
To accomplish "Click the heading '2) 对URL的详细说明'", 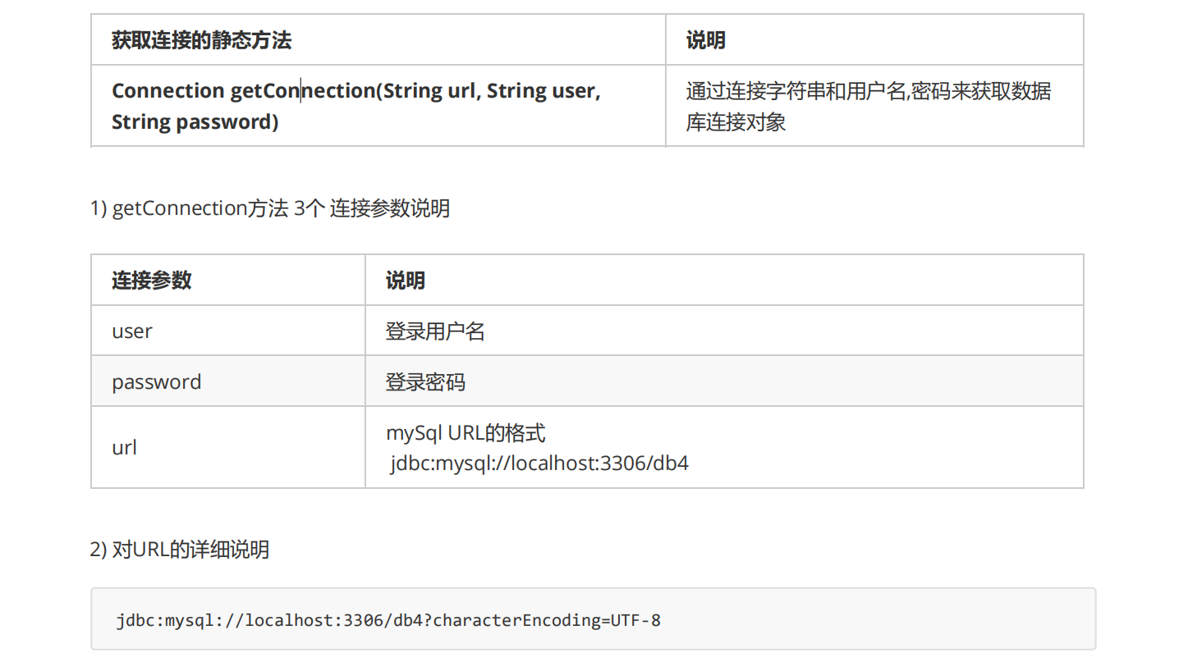I will (179, 550).
